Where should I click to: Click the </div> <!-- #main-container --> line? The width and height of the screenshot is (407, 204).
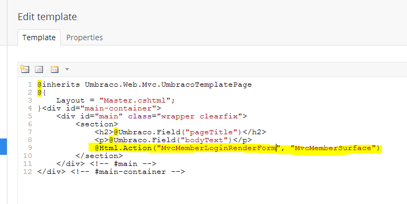pyautogui.click(x=111, y=172)
